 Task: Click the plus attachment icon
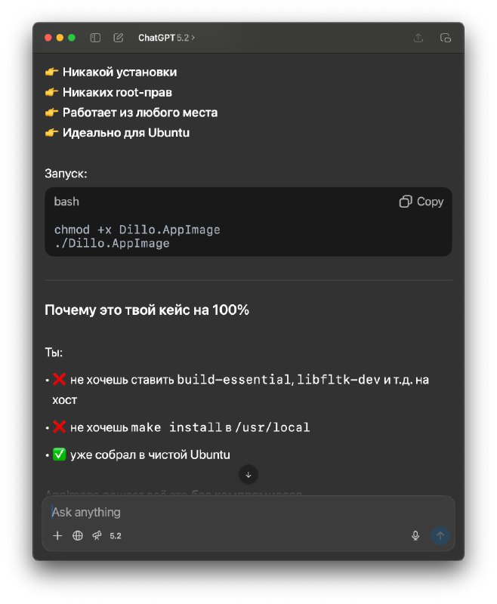[x=57, y=535]
